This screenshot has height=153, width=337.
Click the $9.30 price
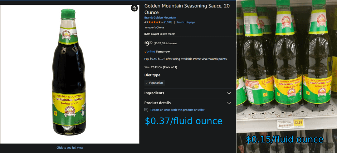tap(149, 43)
